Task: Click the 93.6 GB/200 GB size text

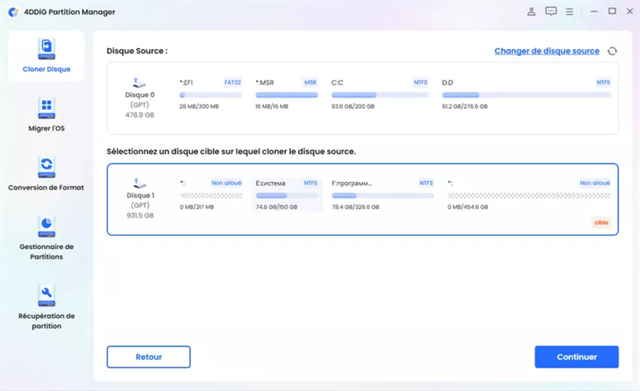Action: (x=352, y=106)
